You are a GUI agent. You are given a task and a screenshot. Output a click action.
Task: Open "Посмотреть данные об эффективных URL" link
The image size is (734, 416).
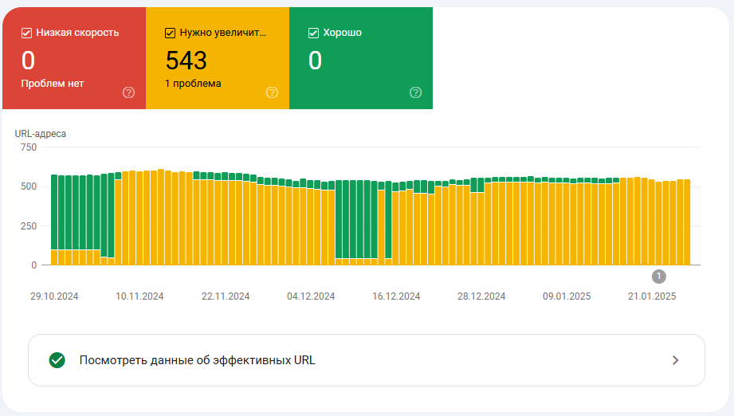198,360
